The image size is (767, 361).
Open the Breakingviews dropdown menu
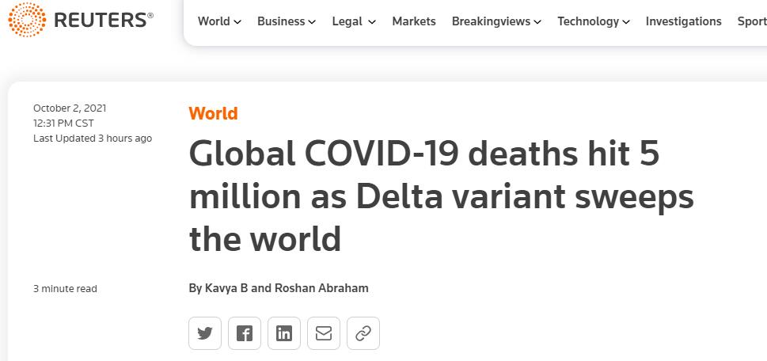(496, 21)
